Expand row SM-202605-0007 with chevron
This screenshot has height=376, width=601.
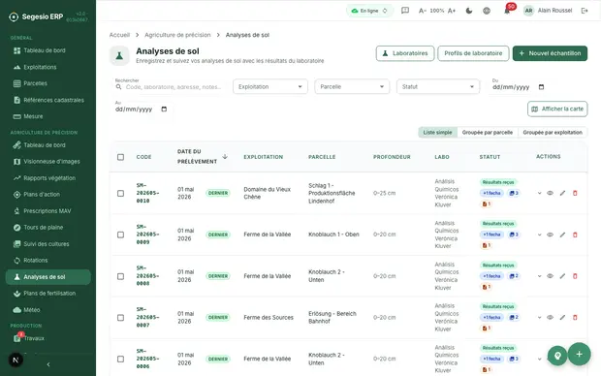click(539, 317)
